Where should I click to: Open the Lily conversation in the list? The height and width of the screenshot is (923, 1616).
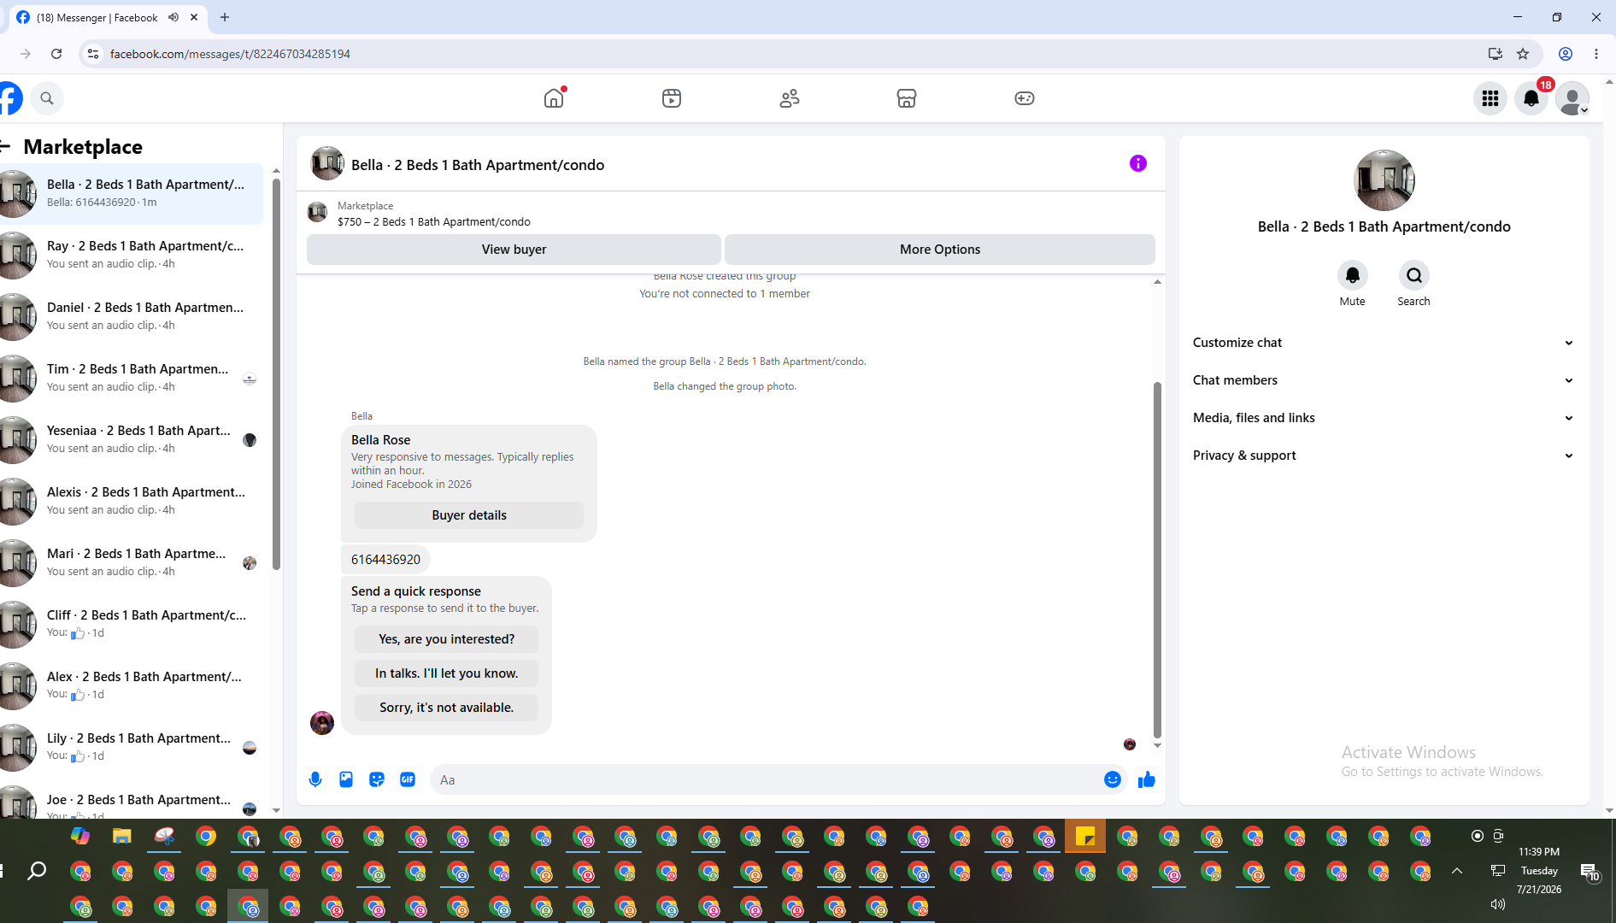click(132, 748)
